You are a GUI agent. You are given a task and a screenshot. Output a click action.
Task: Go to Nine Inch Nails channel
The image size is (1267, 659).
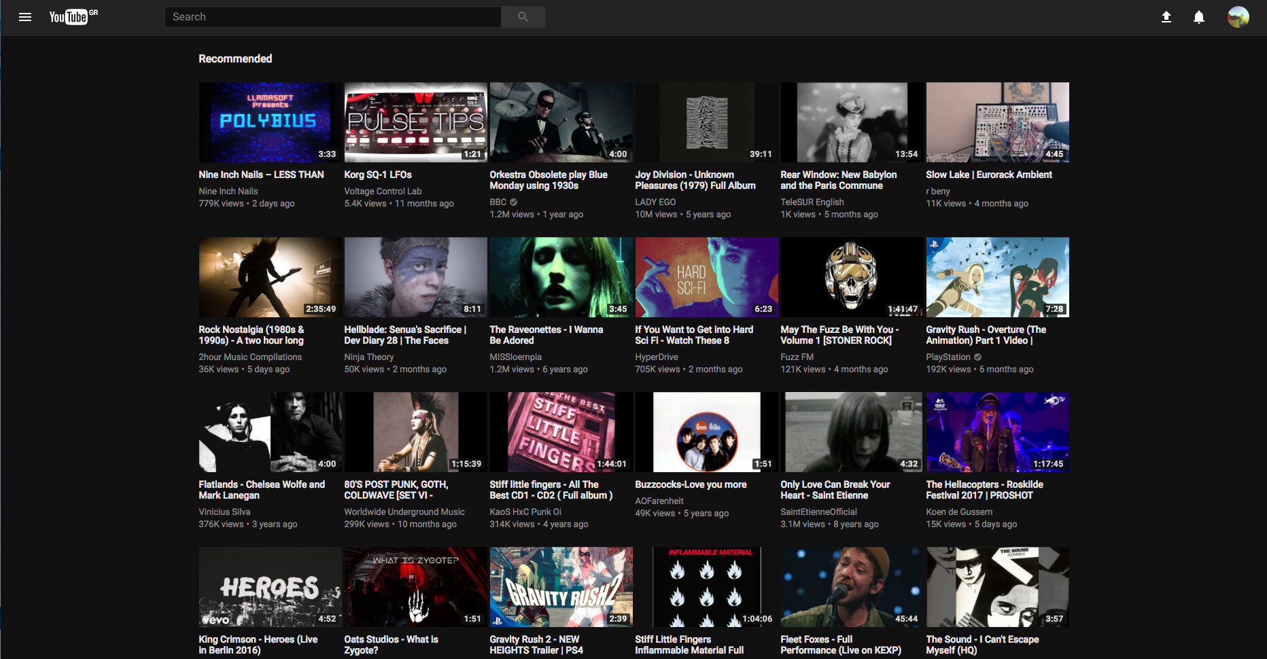(228, 192)
